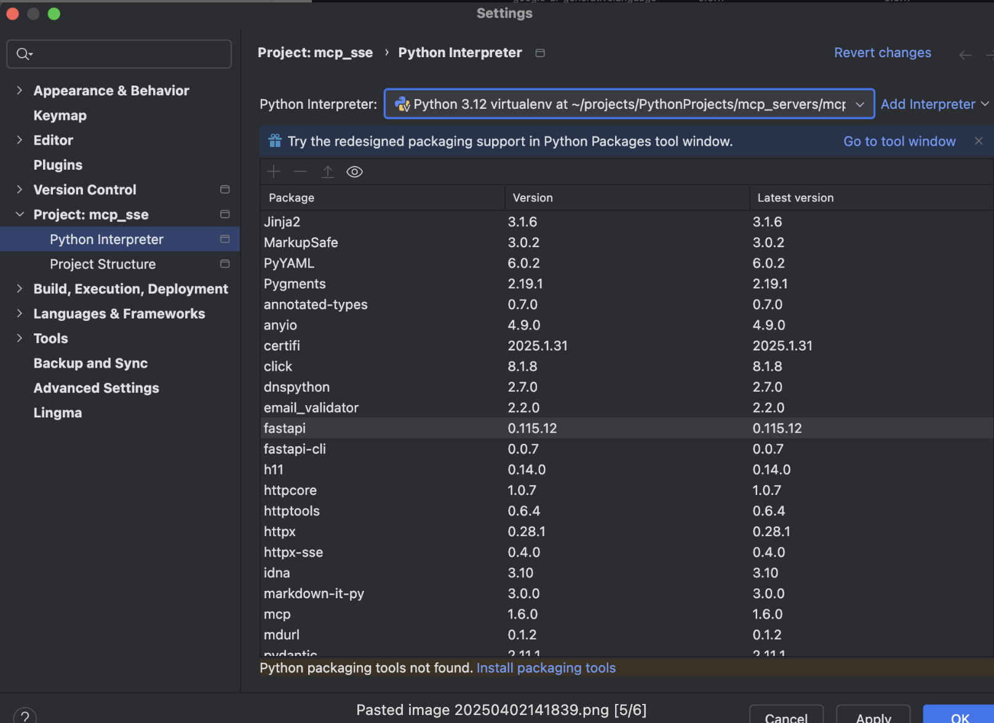Select the h11 package row
994x723 pixels.
pos(627,470)
